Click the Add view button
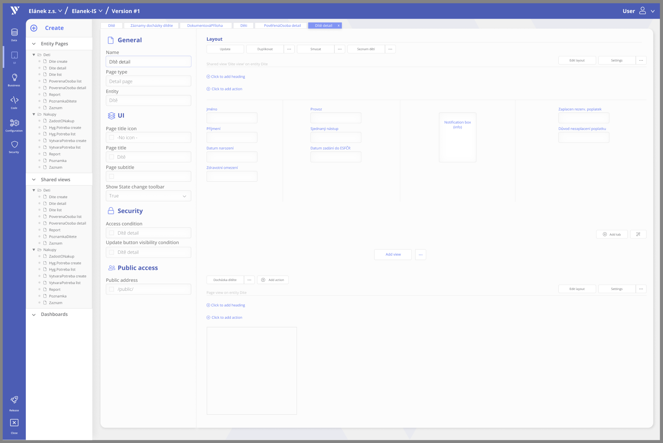The width and height of the screenshot is (663, 443). [x=393, y=255]
